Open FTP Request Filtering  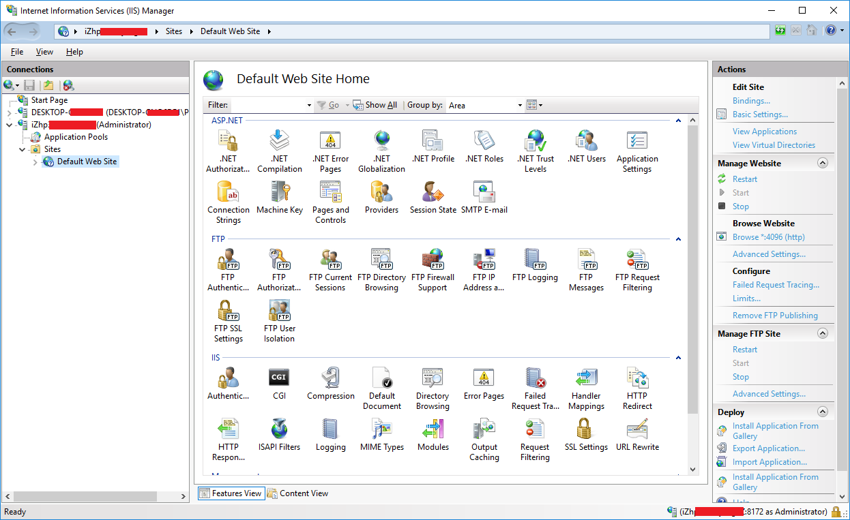(x=637, y=269)
